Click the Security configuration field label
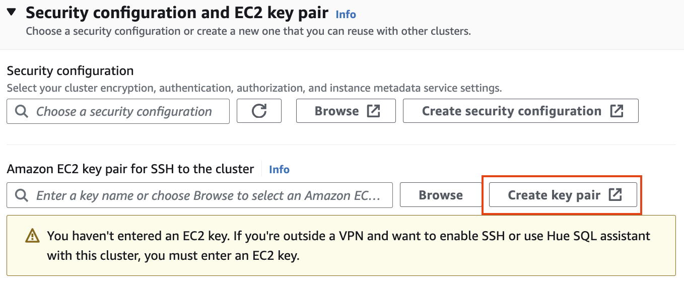Viewport: 684px width, 284px height. 71,71
